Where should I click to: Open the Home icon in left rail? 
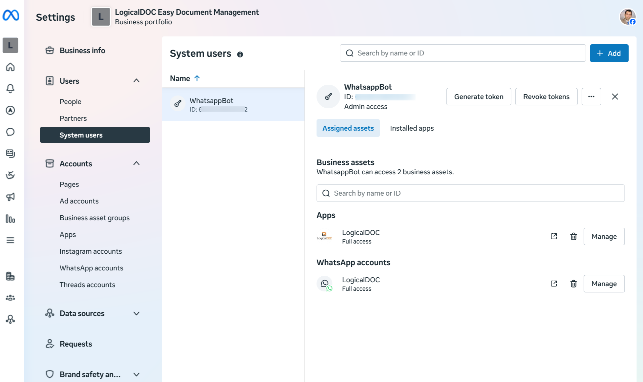tap(11, 67)
